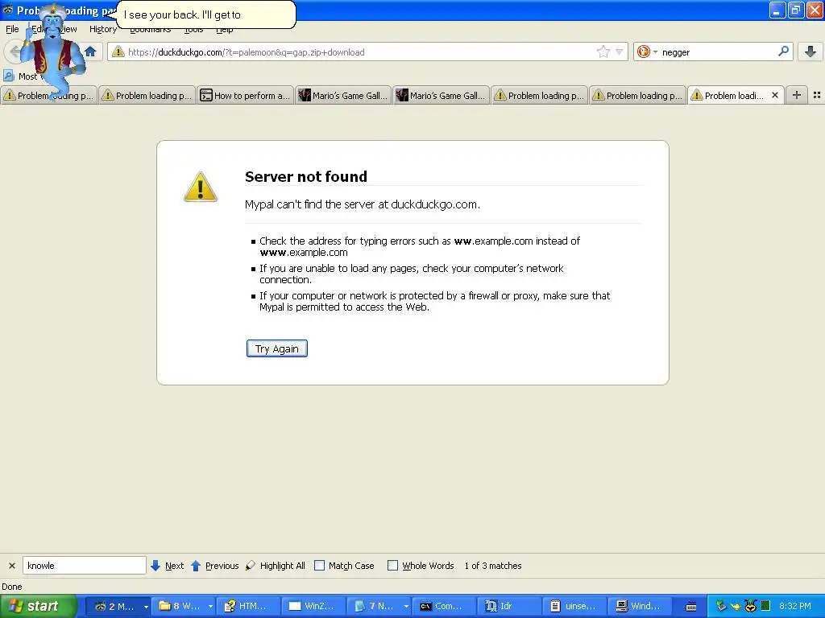This screenshot has width=825, height=618.
Task: Click the Try Again button
Action: click(277, 348)
